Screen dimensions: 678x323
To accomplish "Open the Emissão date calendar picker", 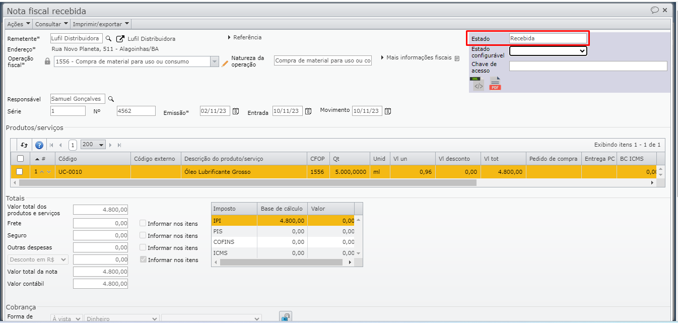I will [235, 111].
